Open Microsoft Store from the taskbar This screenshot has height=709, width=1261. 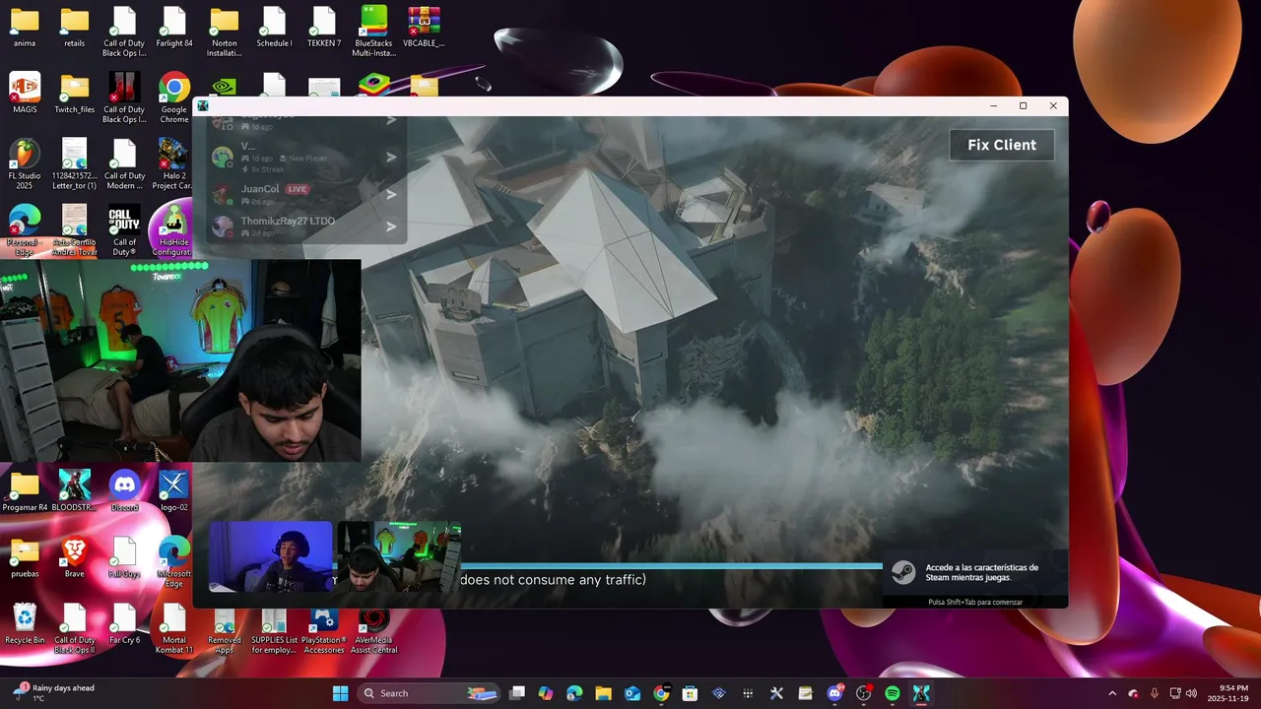690,693
